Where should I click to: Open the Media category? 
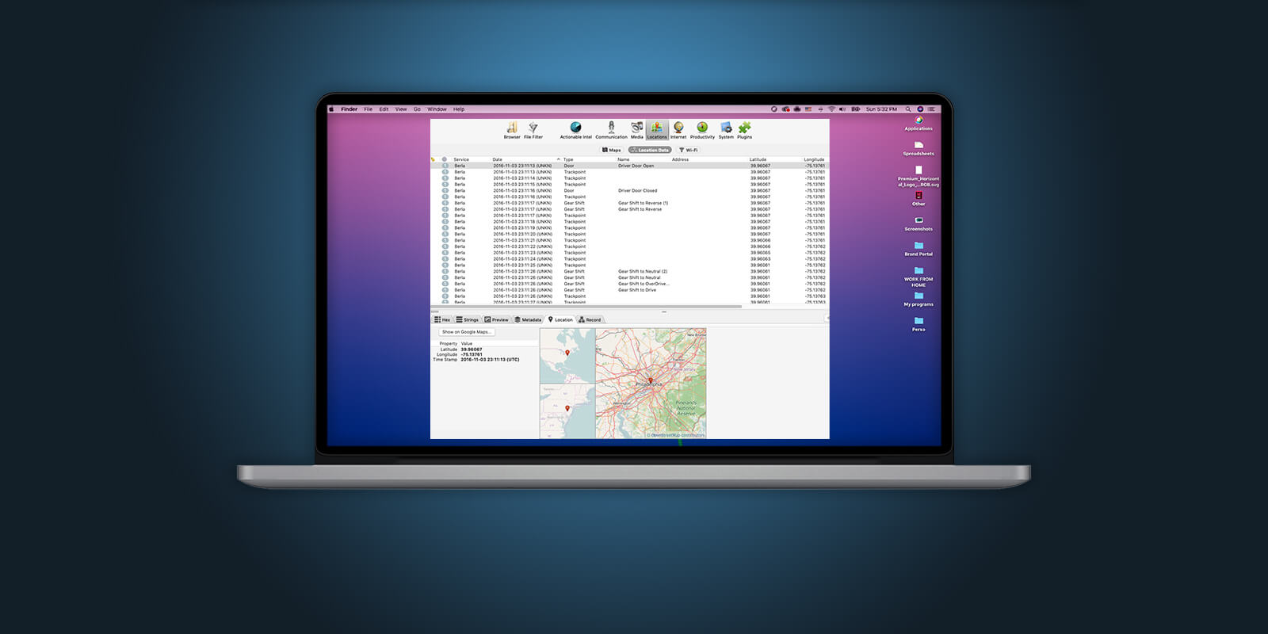click(637, 130)
